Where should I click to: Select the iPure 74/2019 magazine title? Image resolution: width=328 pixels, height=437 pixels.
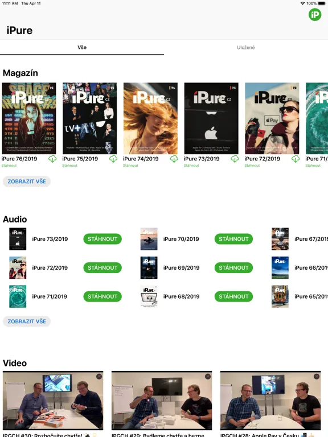point(141,159)
